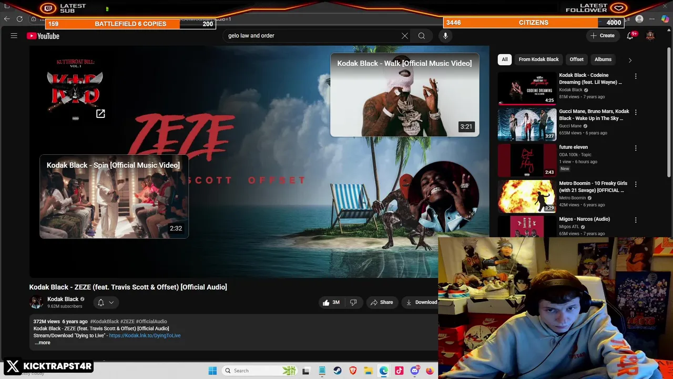Show more filter chips with the right arrow
This screenshot has width=673, height=379.
(x=630, y=60)
